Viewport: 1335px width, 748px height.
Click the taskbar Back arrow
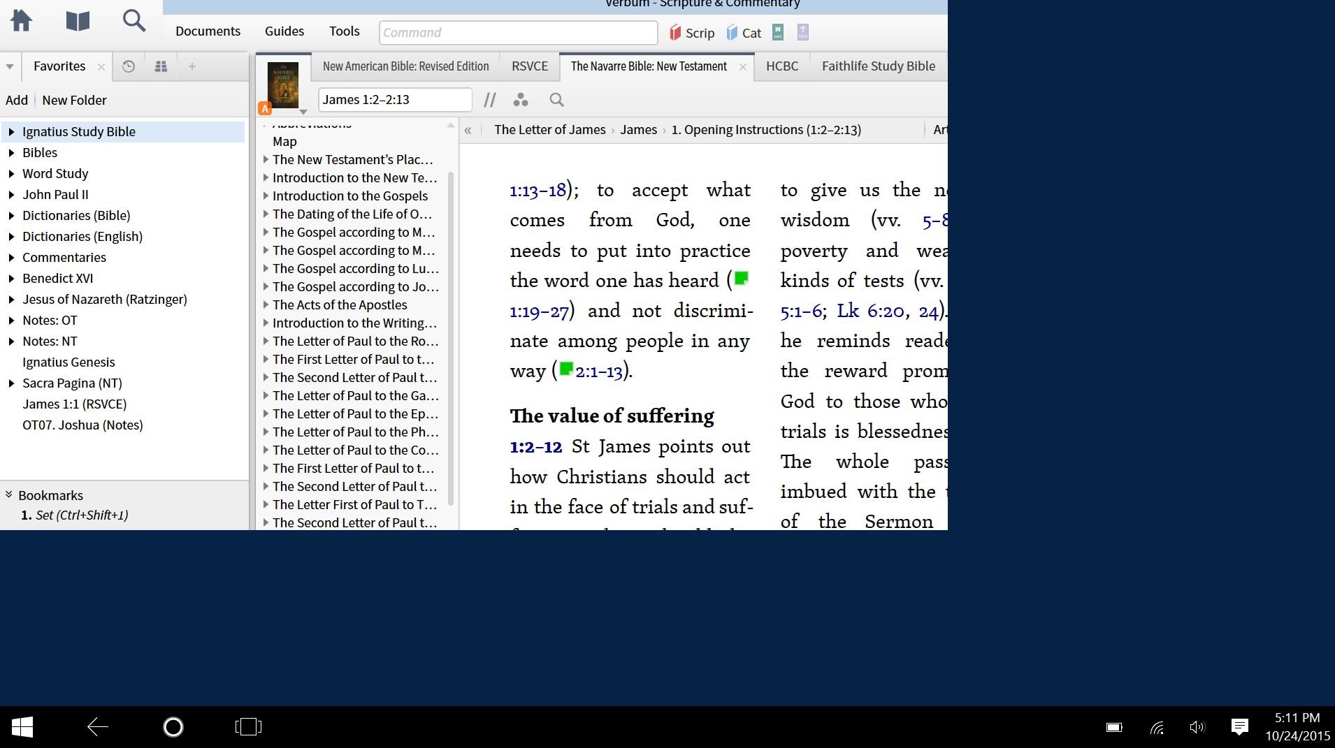point(97,727)
